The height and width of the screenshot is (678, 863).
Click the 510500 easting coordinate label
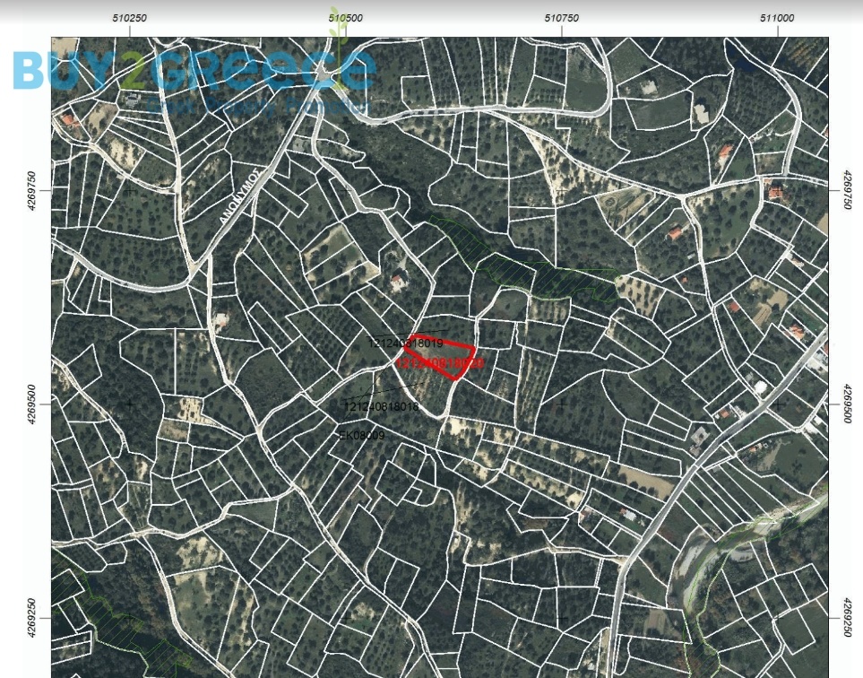tap(346, 18)
